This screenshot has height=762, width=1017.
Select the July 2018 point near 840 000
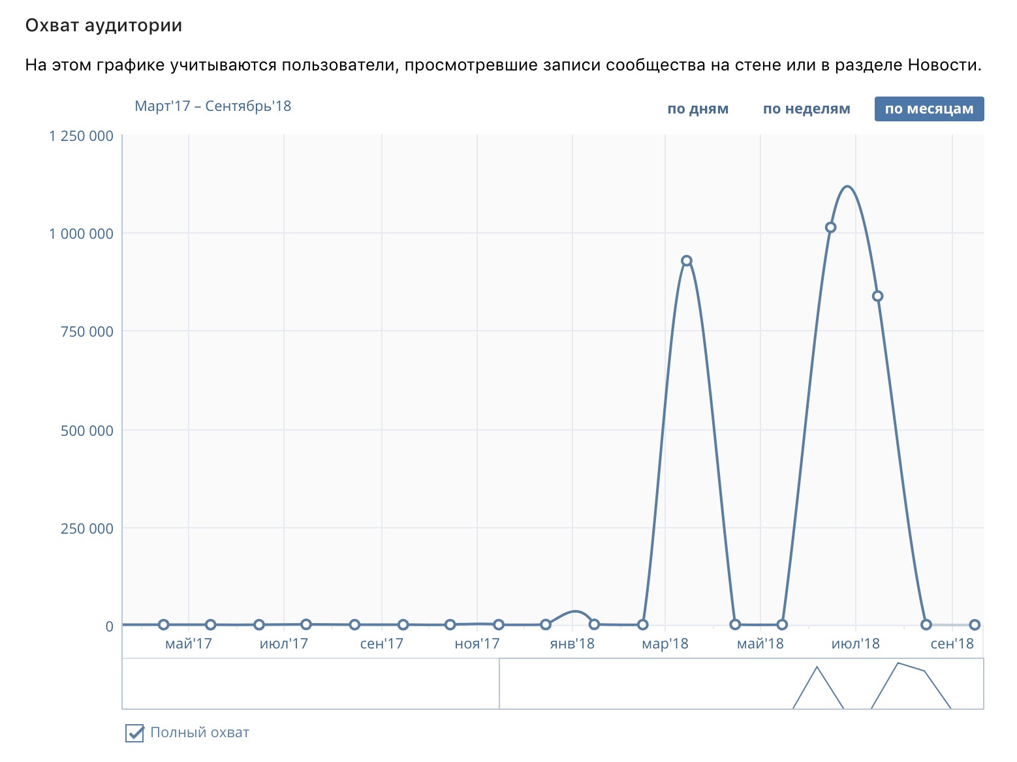tap(878, 296)
